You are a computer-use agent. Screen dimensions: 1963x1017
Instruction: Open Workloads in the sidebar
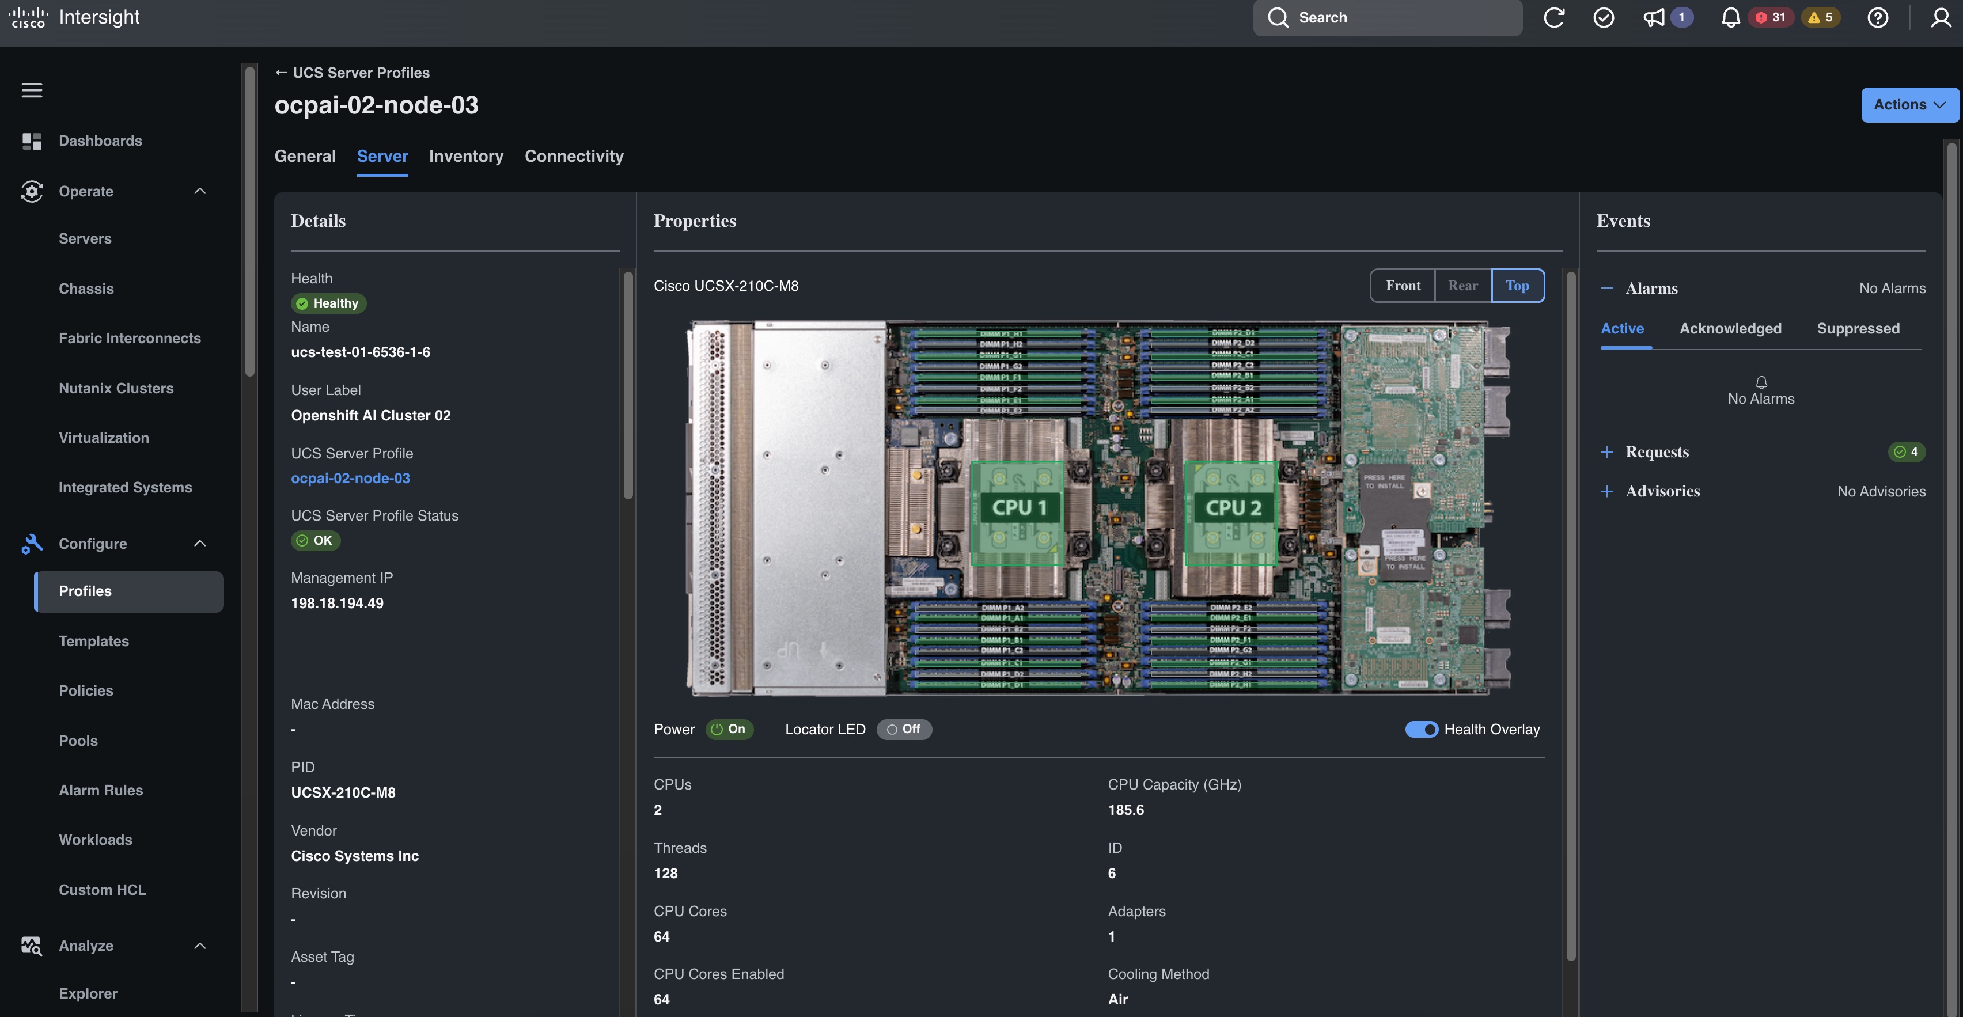click(x=95, y=840)
